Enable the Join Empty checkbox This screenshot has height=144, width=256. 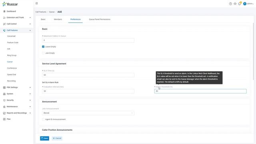(x=43, y=53)
